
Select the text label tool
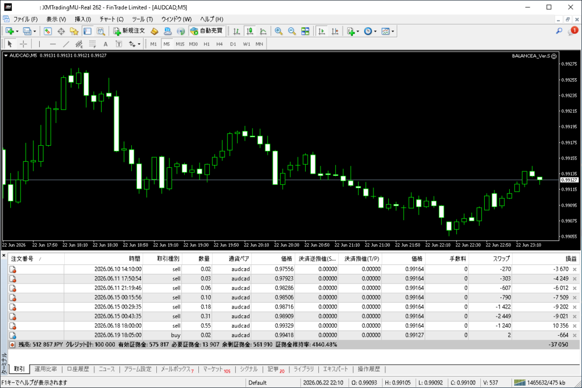(x=119, y=44)
